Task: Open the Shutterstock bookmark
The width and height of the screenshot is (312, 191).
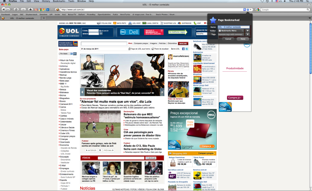Action: (32, 14)
